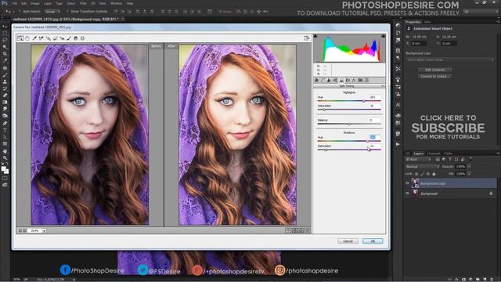
Task: Select the Clone Stamp tool
Action: tap(5, 81)
